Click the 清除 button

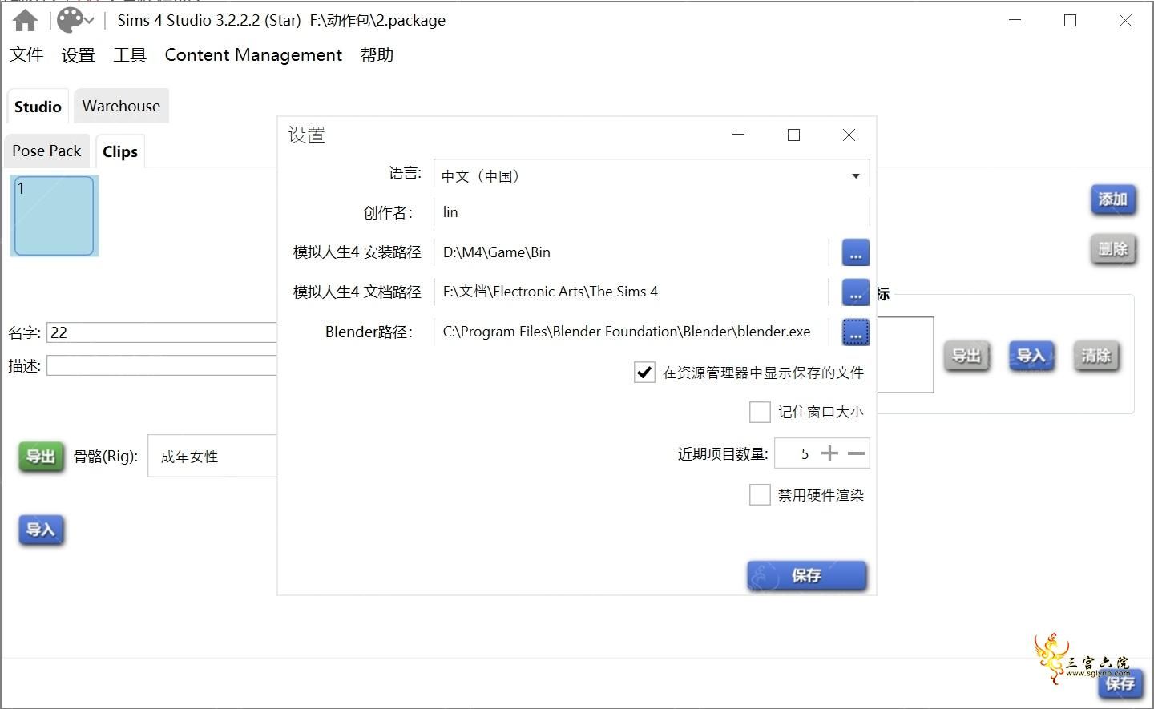pos(1096,356)
